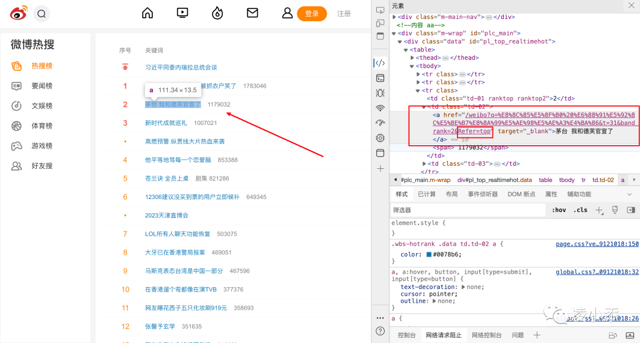Click the orange 登录 button

pos(312,14)
